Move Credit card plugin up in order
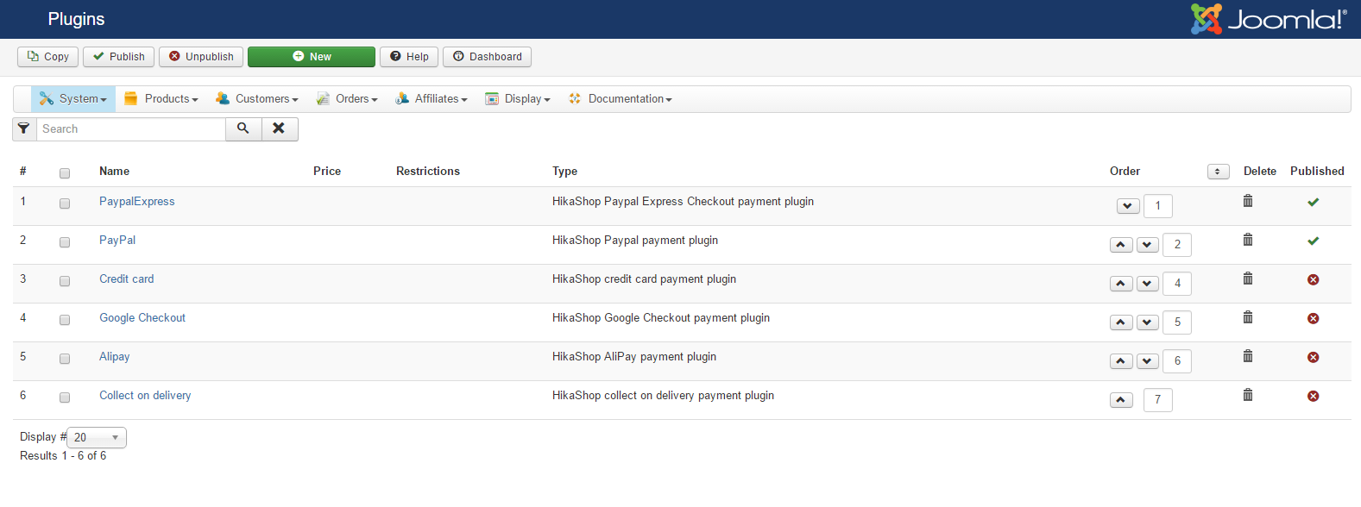 point(1121,284)
